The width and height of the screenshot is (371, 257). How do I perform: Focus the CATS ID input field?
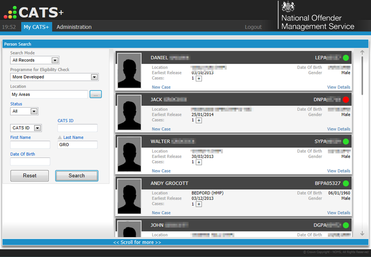pos(77,128)
